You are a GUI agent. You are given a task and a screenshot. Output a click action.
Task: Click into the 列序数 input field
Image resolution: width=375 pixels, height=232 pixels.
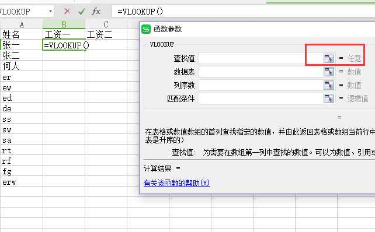261,85
